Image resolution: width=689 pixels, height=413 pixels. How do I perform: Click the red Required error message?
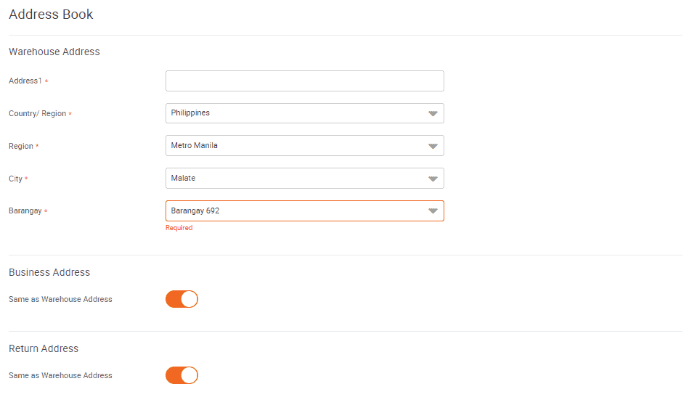click(x=179, y=228)
